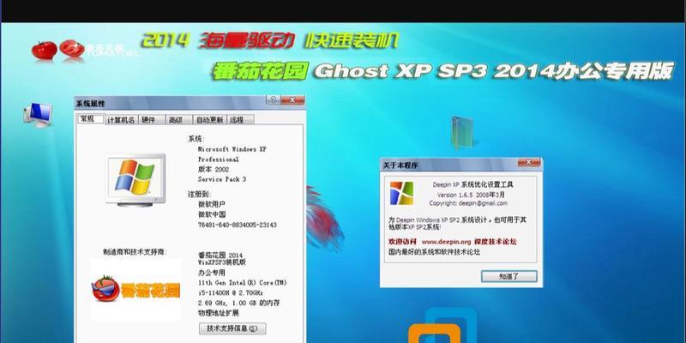
Task: Switch to the 计算机名 tab
Action: pyautogui.click(x=121, y=120)
